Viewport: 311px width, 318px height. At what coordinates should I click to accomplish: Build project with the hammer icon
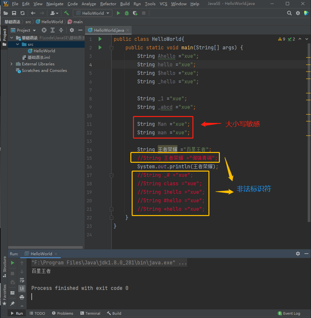click(x=67, y=13)
